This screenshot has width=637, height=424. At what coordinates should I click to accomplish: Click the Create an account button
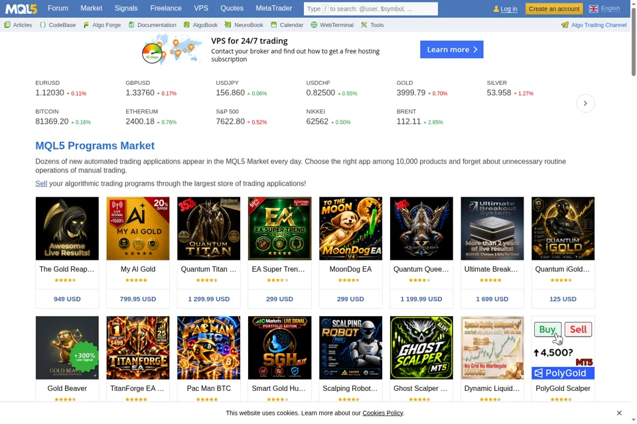(554, 9)
